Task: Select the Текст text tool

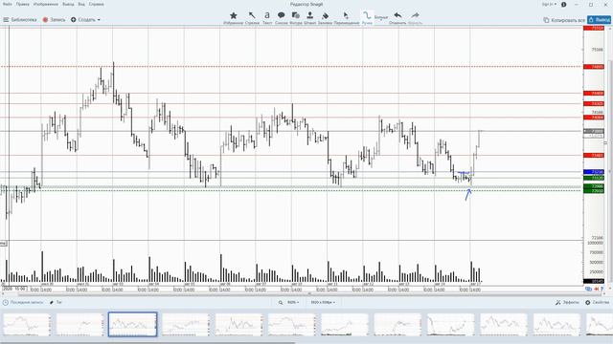Action: (267, 17)
